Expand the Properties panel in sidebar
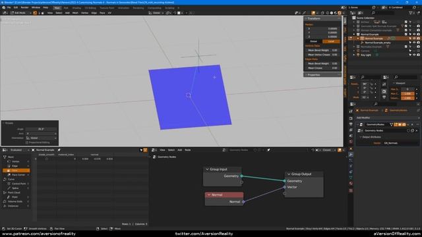 coord(314,74)
